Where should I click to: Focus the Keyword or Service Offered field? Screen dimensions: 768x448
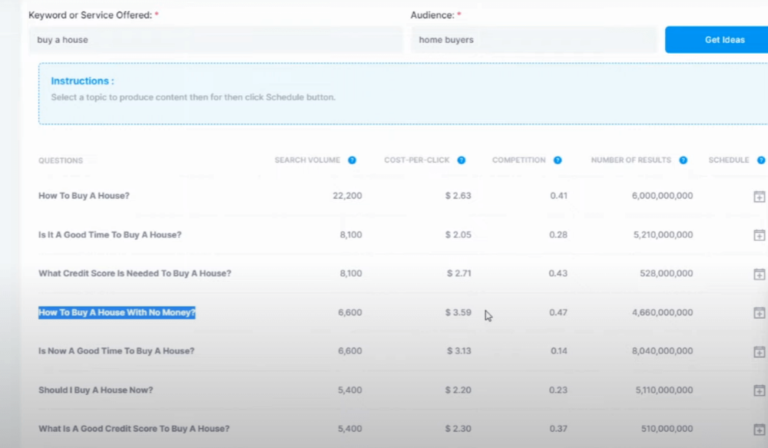coord(216,40)
